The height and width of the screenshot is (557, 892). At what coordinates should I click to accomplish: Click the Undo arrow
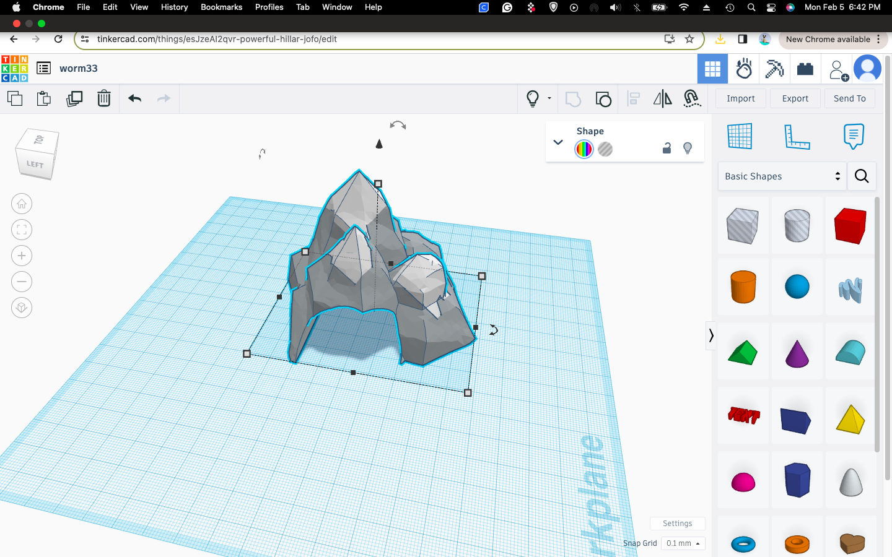tap(135, 98)
